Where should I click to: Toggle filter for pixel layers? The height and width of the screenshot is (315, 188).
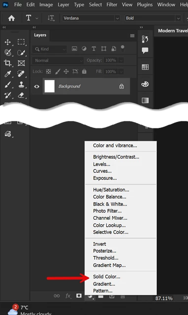click(x=74, y=48)
